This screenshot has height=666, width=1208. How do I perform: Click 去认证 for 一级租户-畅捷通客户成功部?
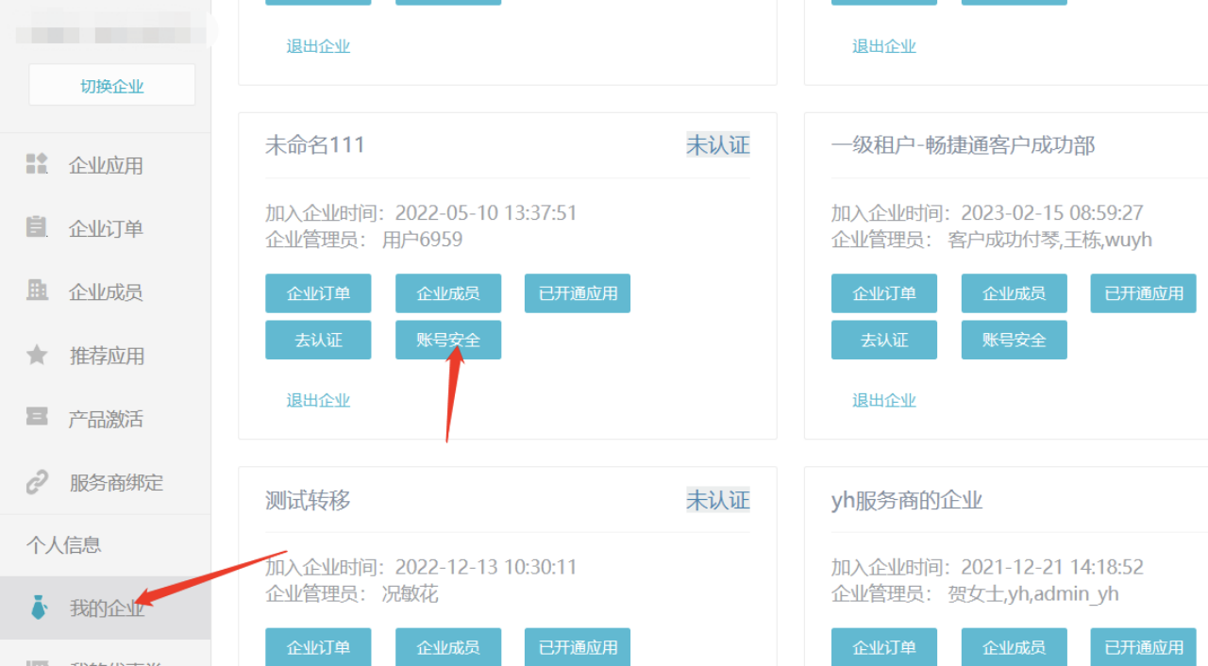click(884, 340)
